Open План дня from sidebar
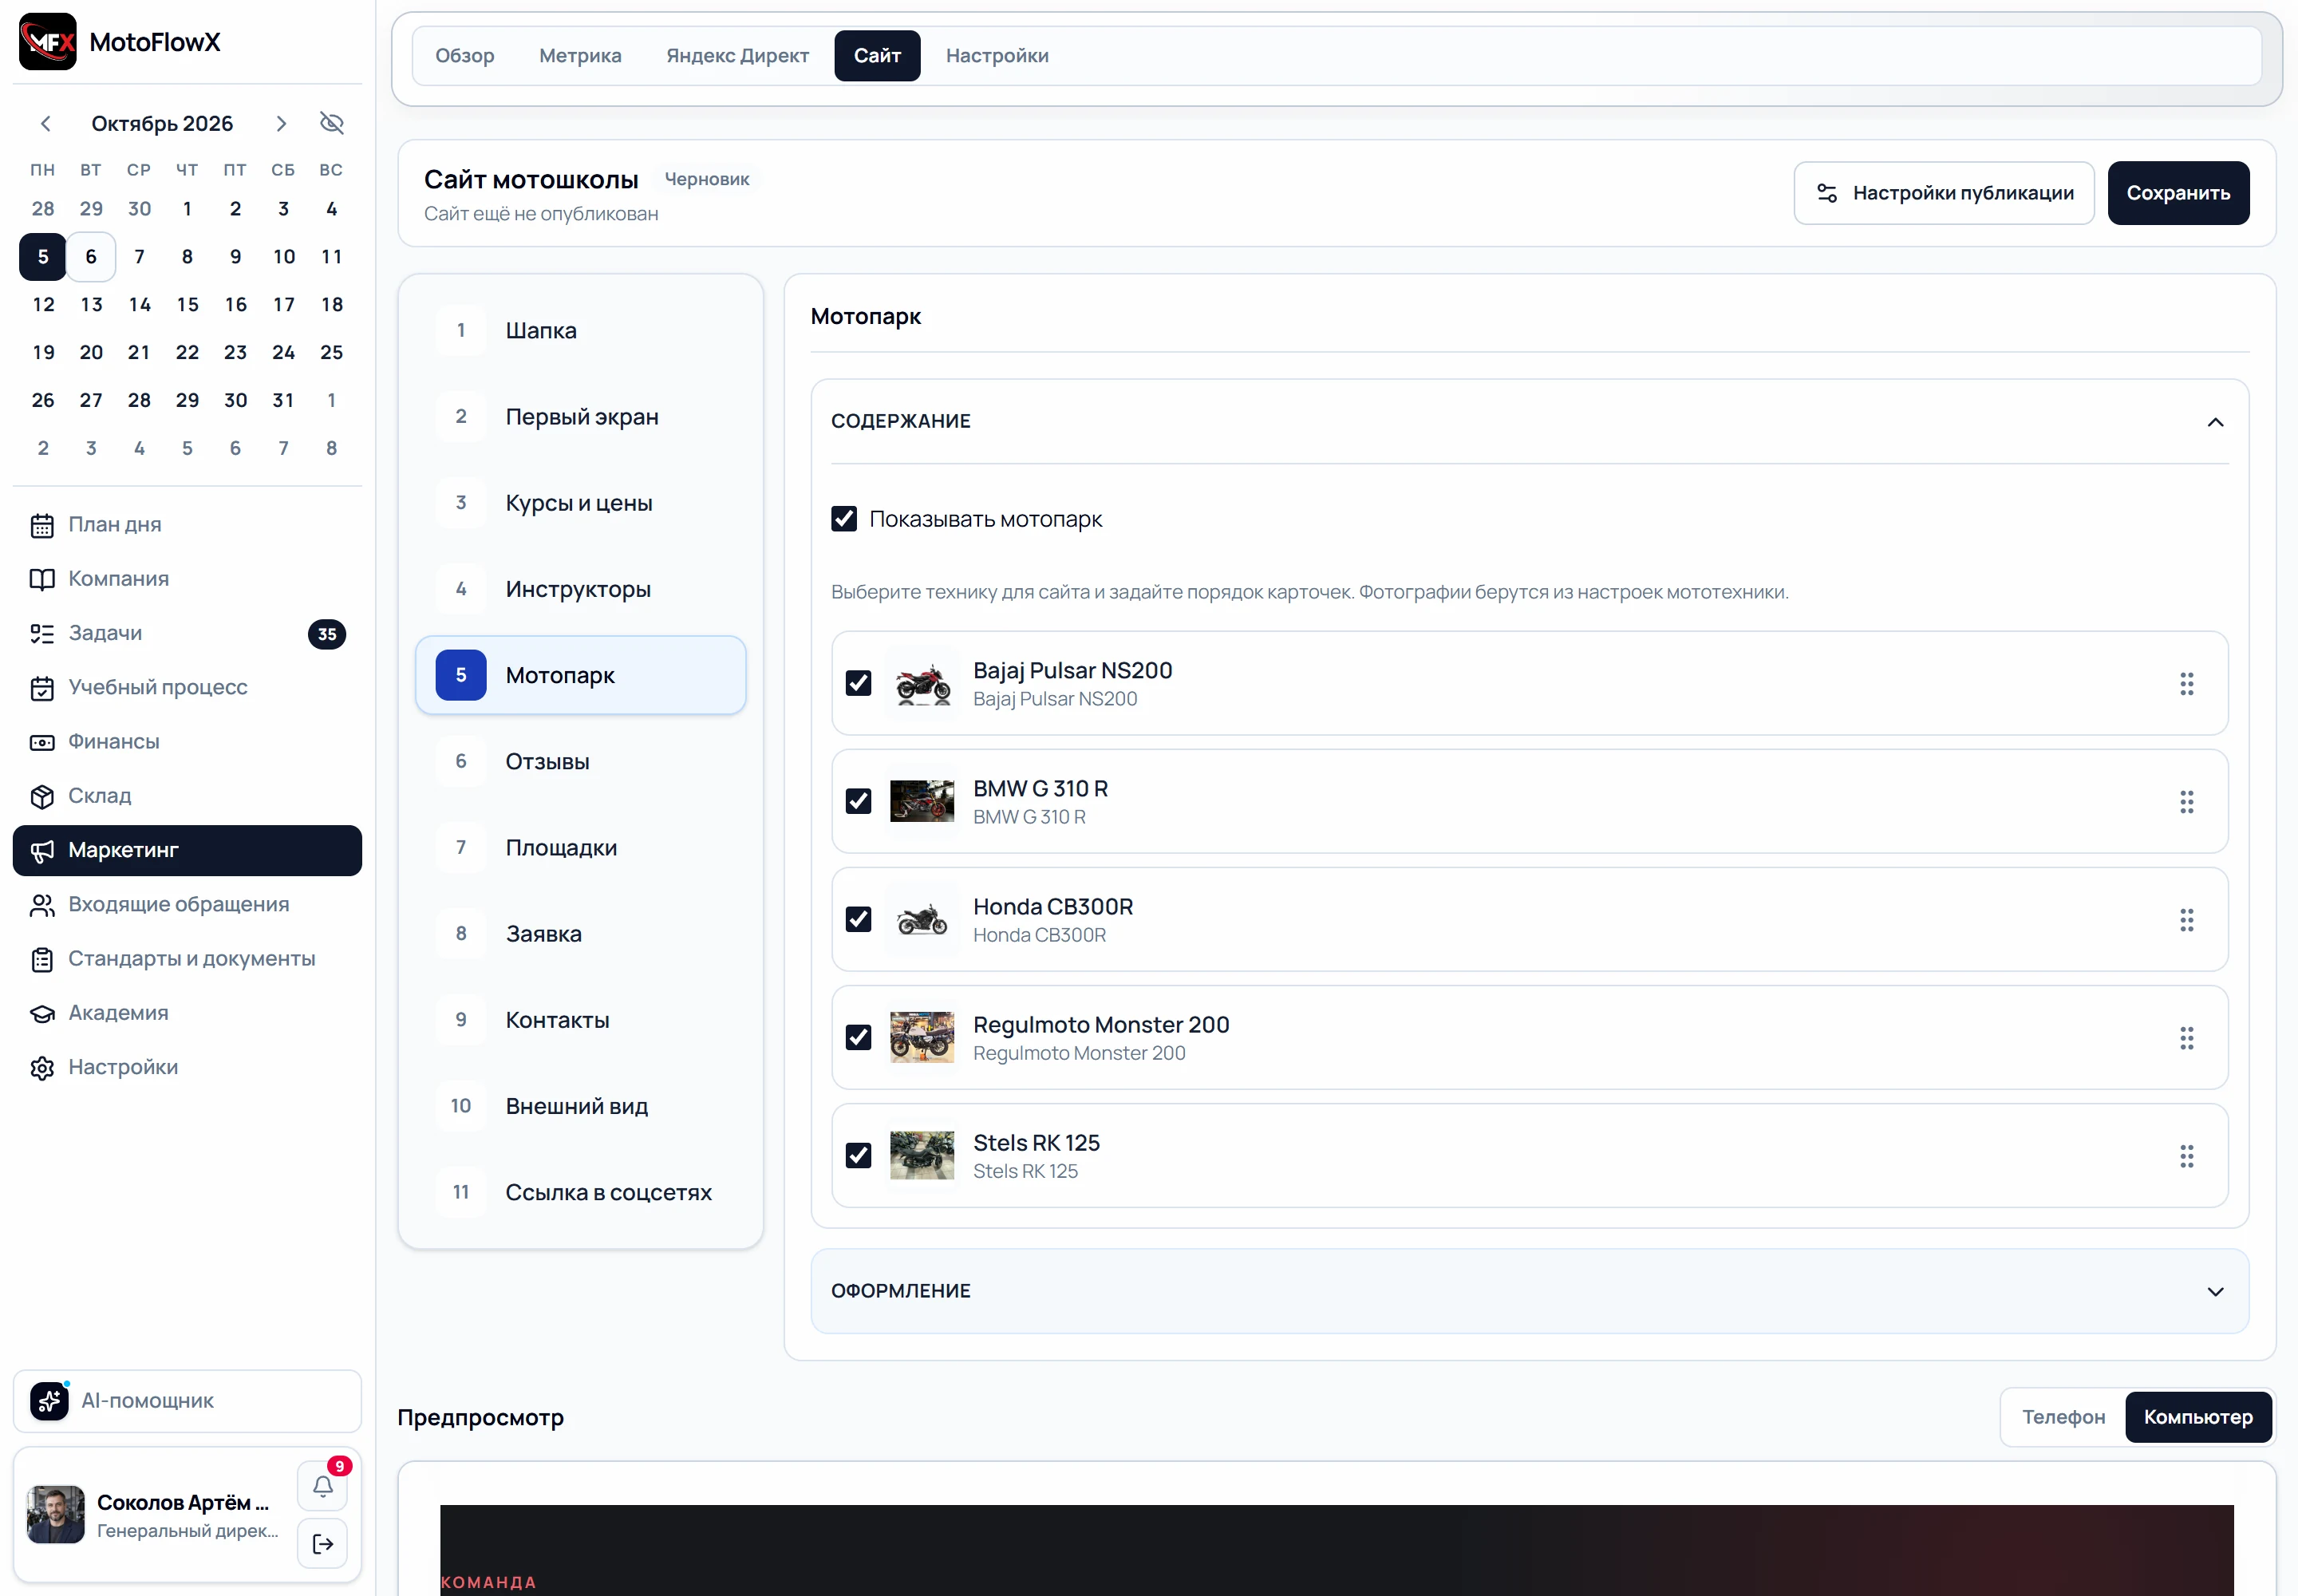The height and width of the screenshot is (1596, 2298). (187, 524)
